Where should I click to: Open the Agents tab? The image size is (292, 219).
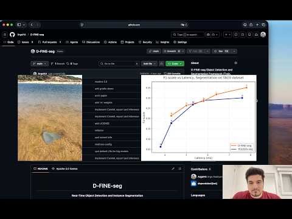tap(72, 42)
